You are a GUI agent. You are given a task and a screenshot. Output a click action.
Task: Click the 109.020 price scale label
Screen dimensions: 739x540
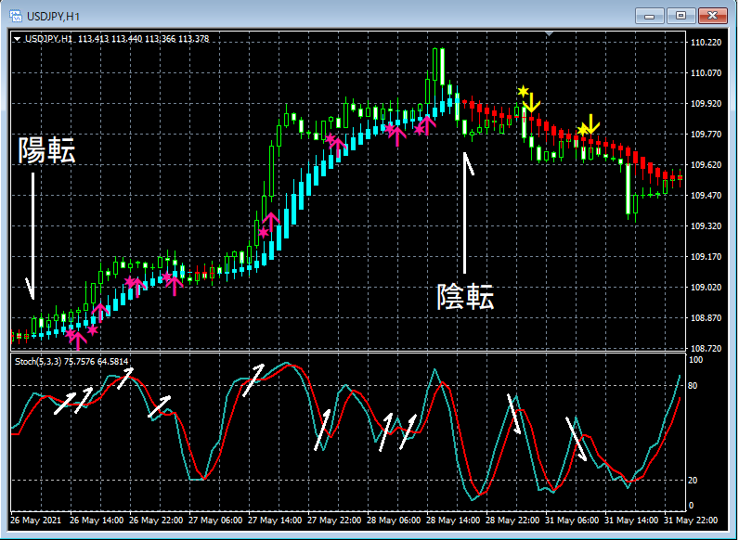point(706,288)
